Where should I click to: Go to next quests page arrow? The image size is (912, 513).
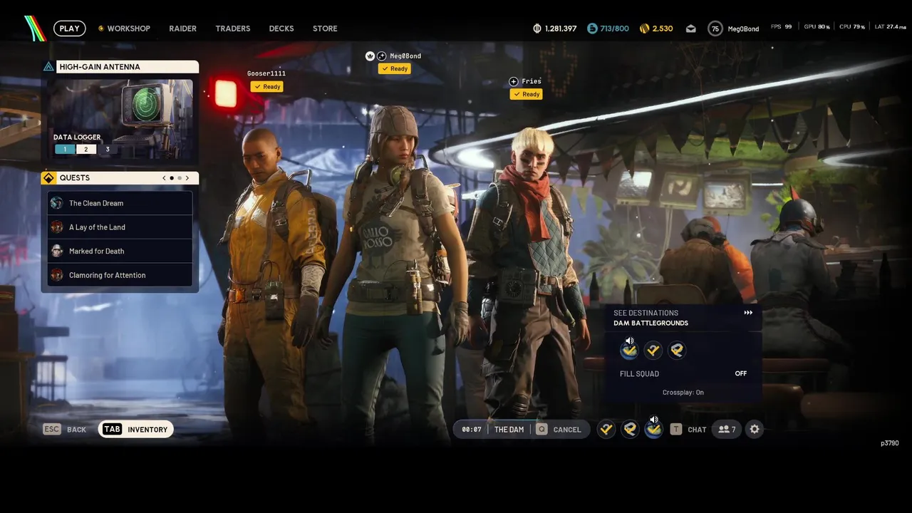point(187,178)
